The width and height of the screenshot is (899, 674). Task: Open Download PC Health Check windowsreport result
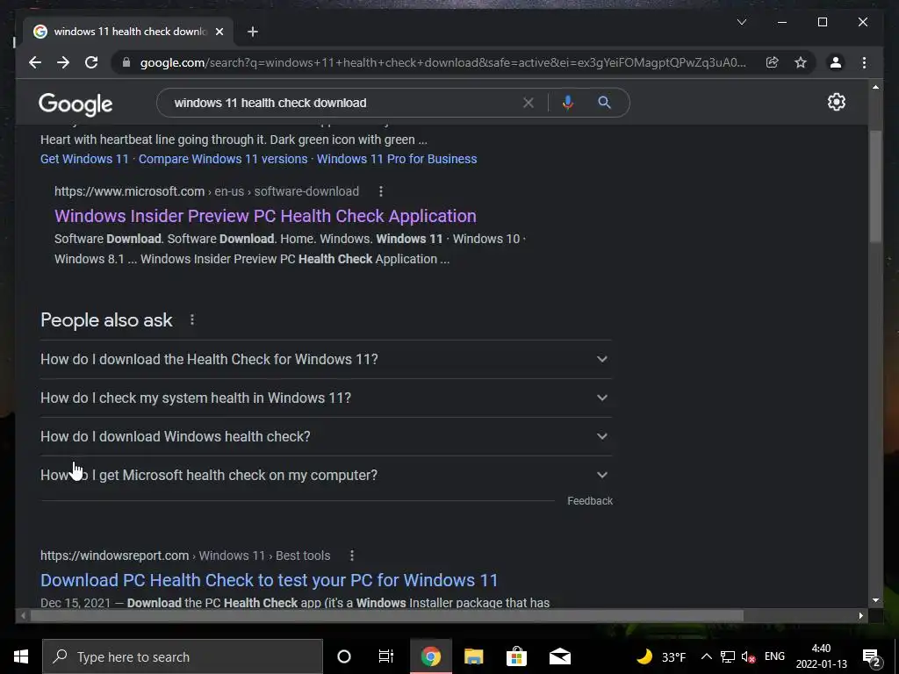coord(269,580)
